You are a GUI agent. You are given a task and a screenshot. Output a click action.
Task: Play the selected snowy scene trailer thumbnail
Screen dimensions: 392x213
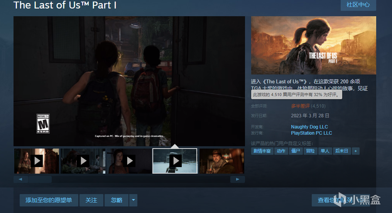coord(175,161)
